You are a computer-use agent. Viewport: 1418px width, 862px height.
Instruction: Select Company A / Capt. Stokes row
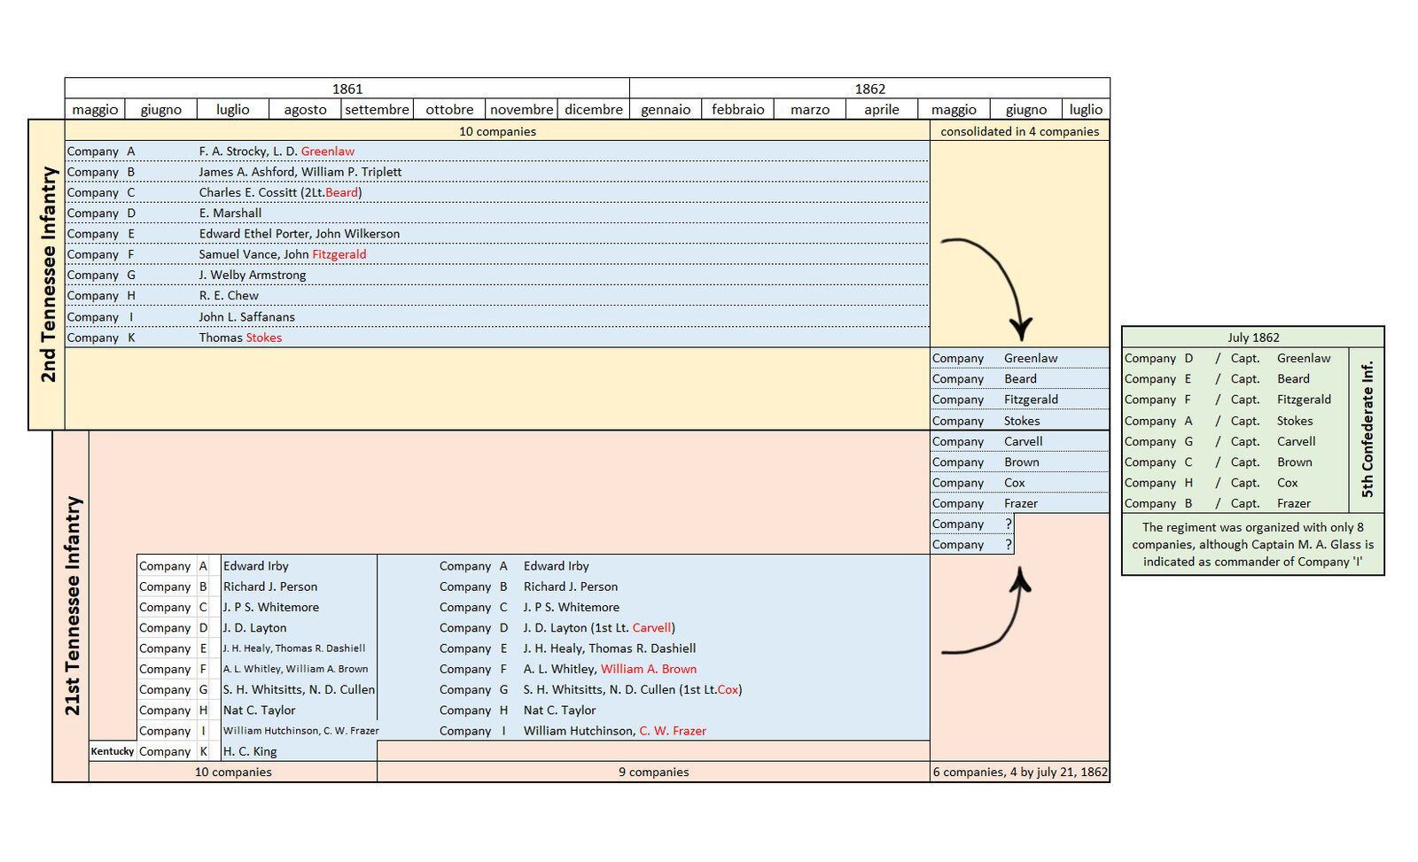[1235, 421]
